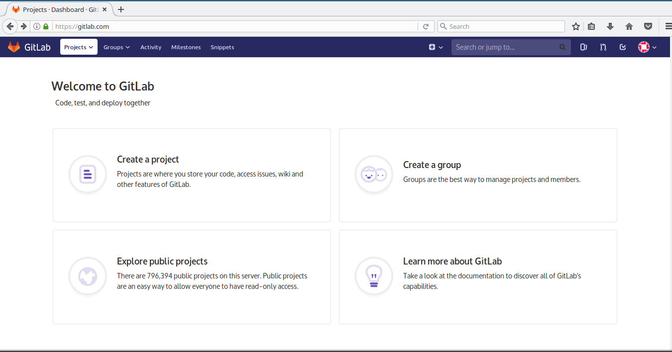The height and width of the screenshot is (352, 672).
Task: Click the magnifier in the search box
Action: tap(562, 47)
